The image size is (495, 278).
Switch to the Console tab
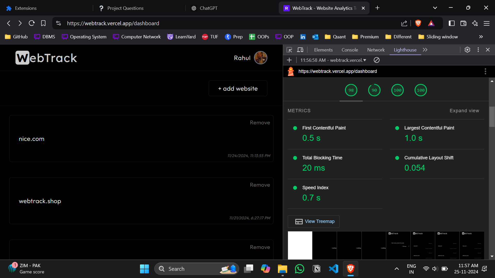coord(350,50)
